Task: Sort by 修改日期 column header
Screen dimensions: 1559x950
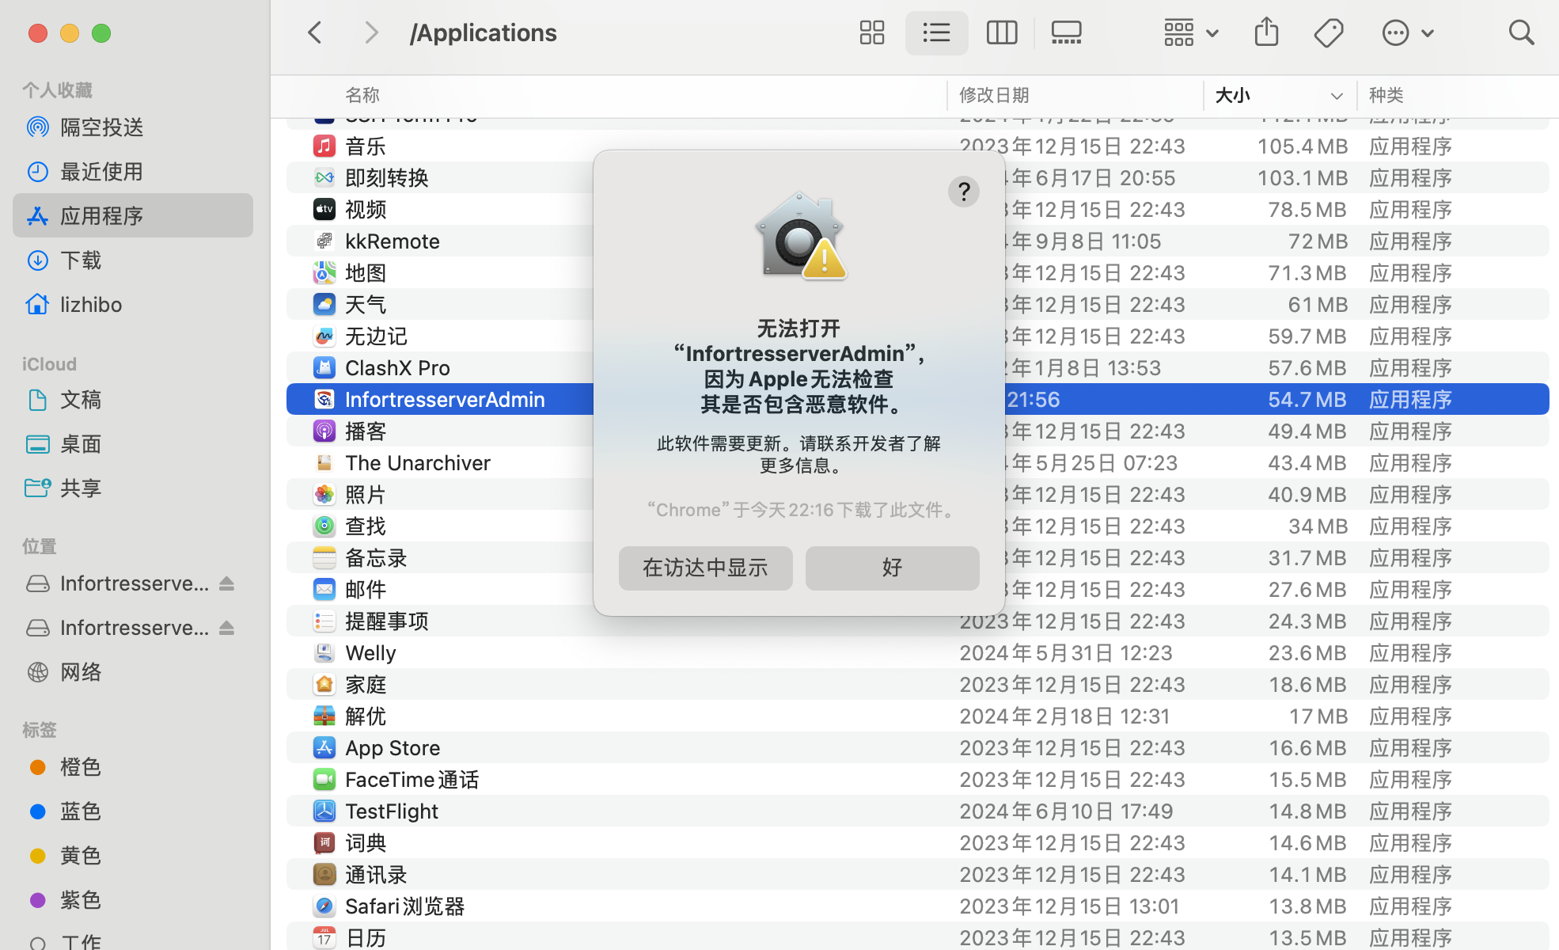Action: pyautogui.click(x=994, y=95)
